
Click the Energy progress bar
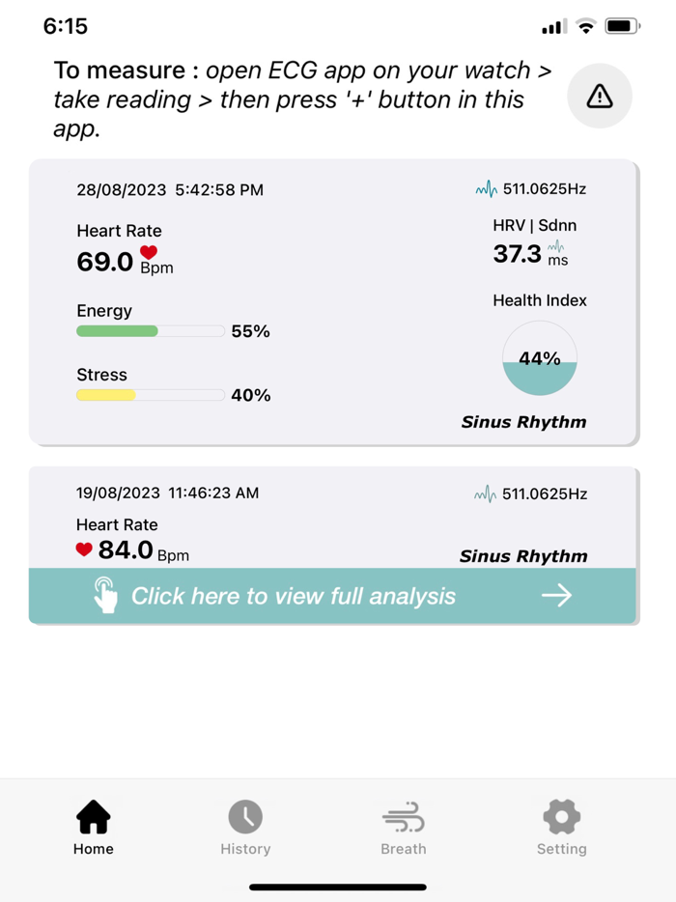[150, 331]
